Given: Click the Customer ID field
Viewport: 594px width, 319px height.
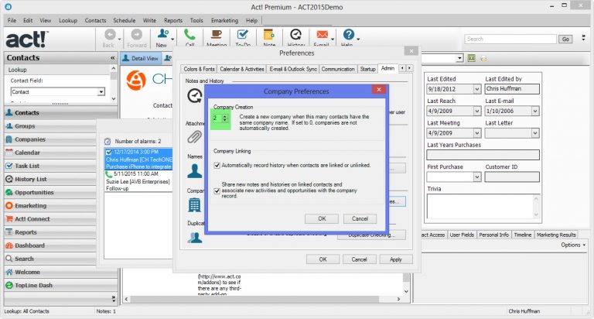Looking at the screenshot, I should 512,177.
